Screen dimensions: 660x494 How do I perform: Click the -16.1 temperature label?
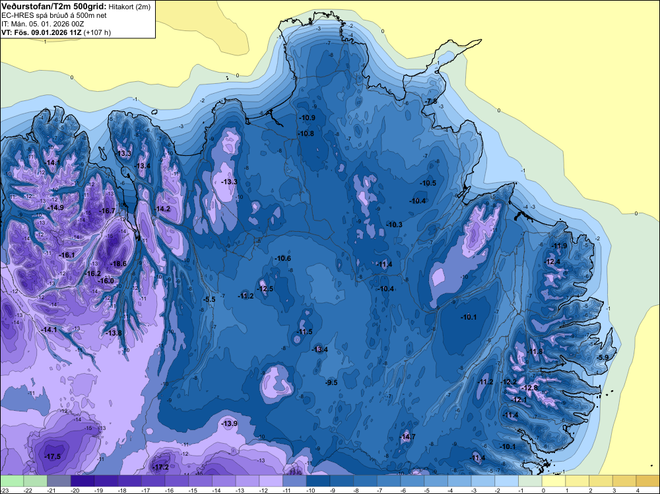click(x=67, y=255)
